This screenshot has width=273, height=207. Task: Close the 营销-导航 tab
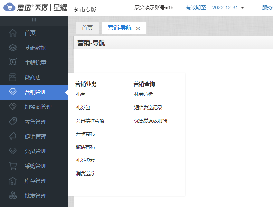pos(138,28)
